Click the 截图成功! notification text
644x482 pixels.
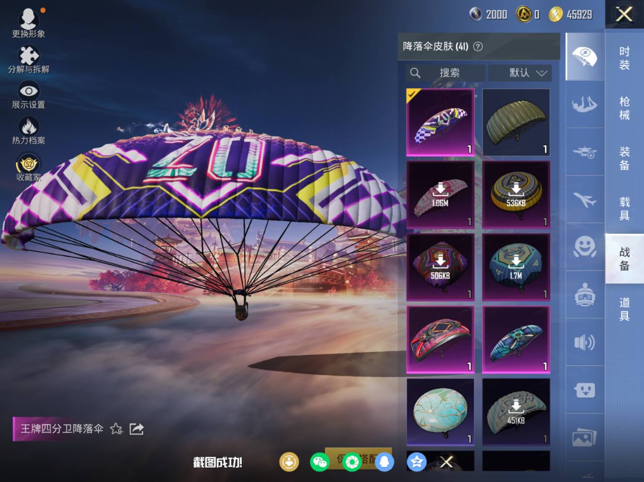tap(217, 463)
